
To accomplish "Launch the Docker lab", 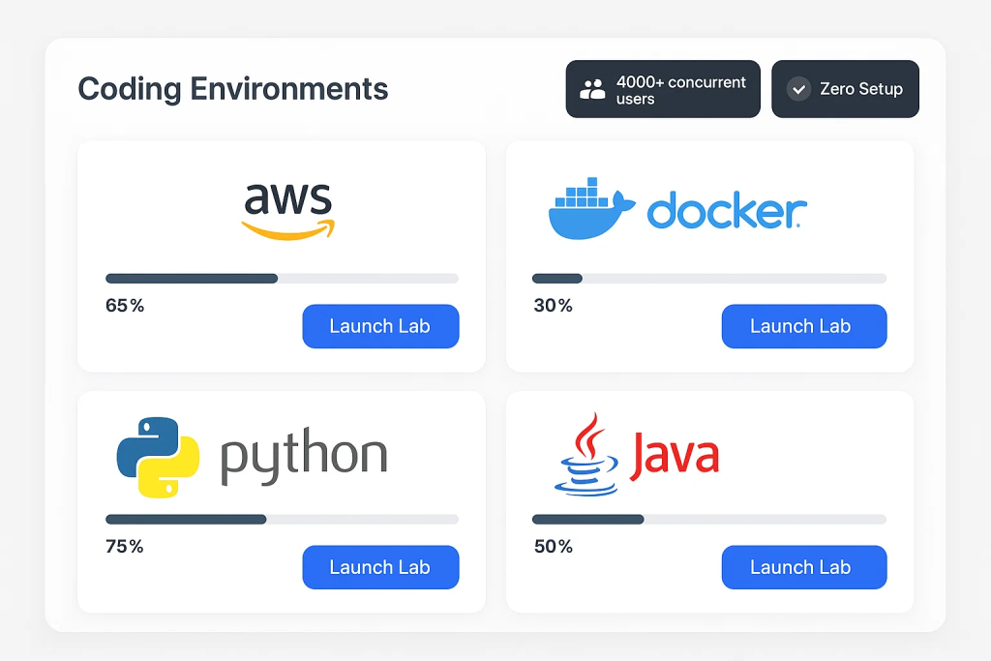I will click(x=804, y=326).
